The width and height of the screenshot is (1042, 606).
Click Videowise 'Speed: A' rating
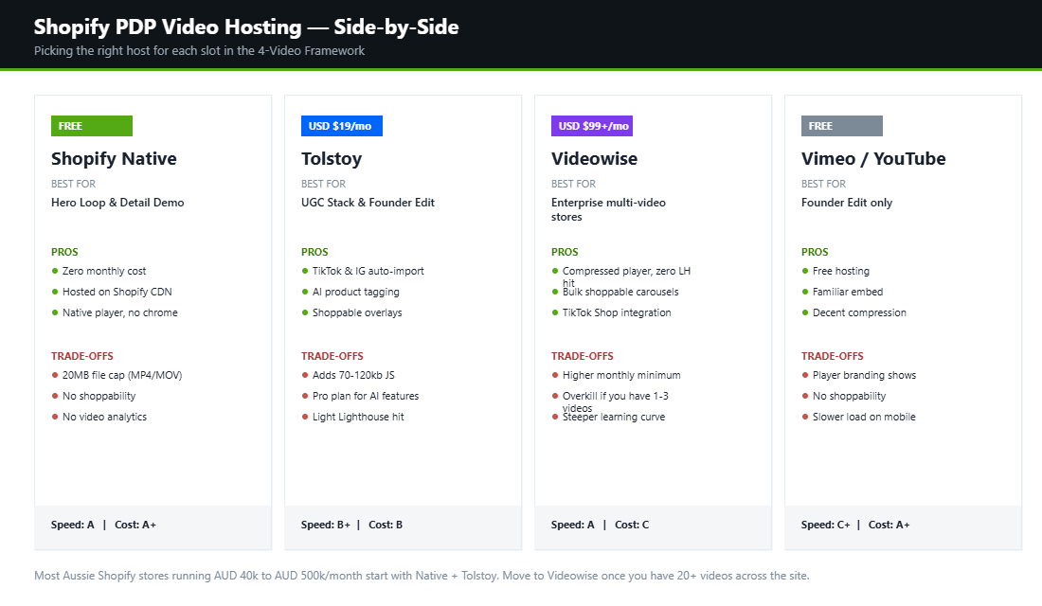pyautogui.click(x=572, y=525)
